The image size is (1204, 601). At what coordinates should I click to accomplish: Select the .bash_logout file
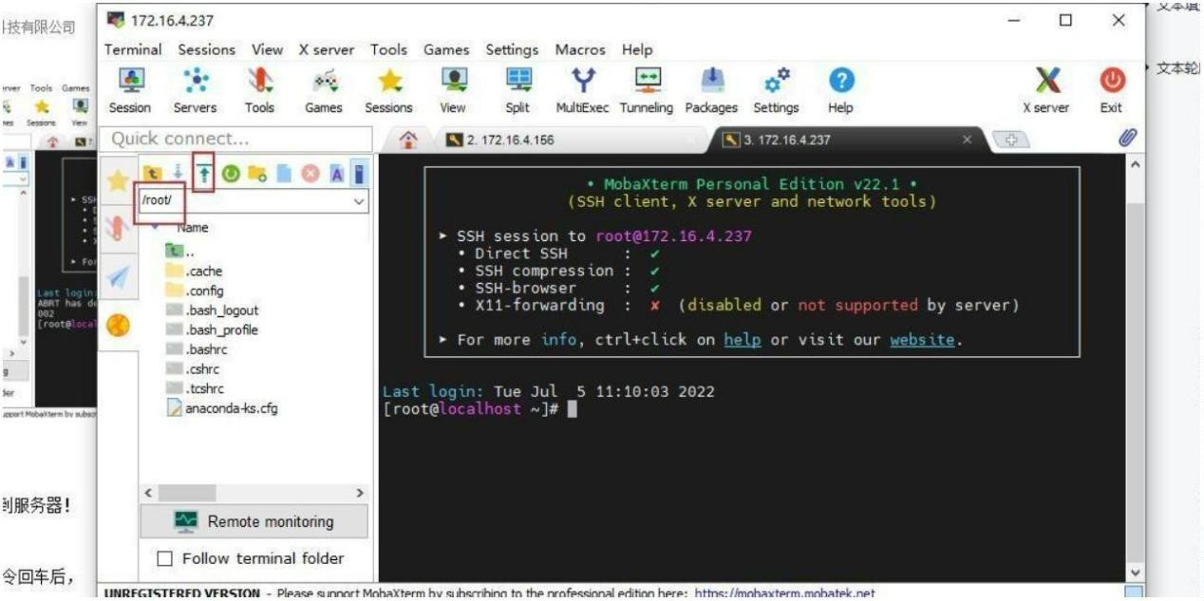[x=212, y=310]
